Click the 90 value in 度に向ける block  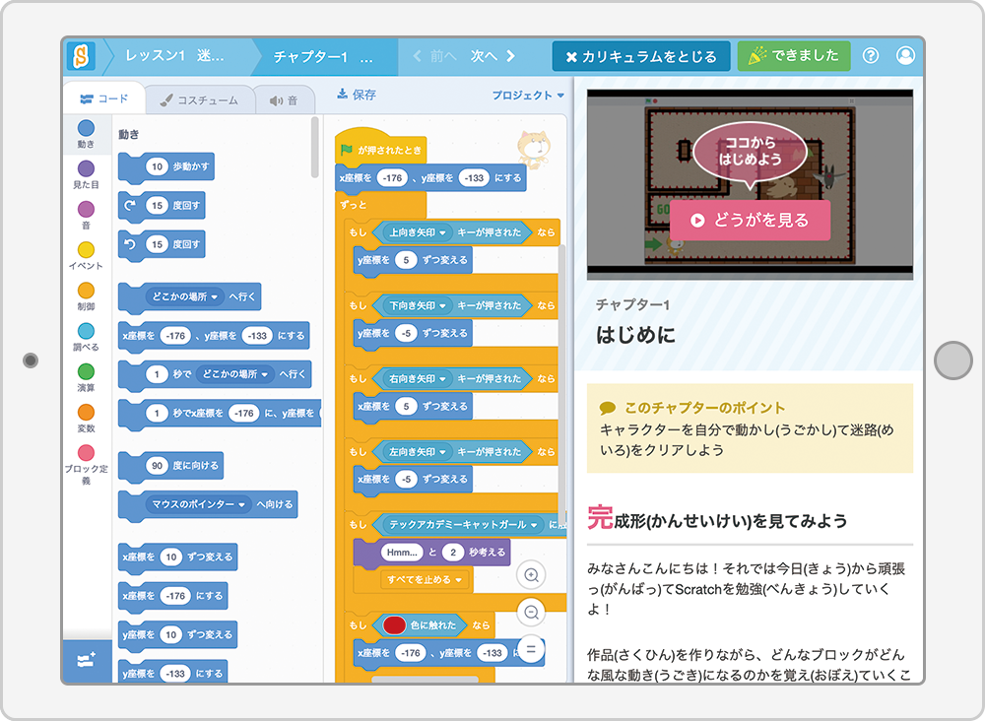point(157,465)
